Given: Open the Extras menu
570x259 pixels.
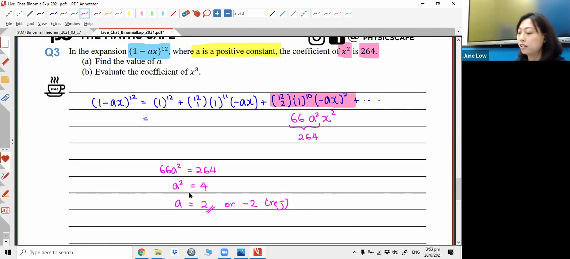Looking at the screenshot, I should 56,24.
